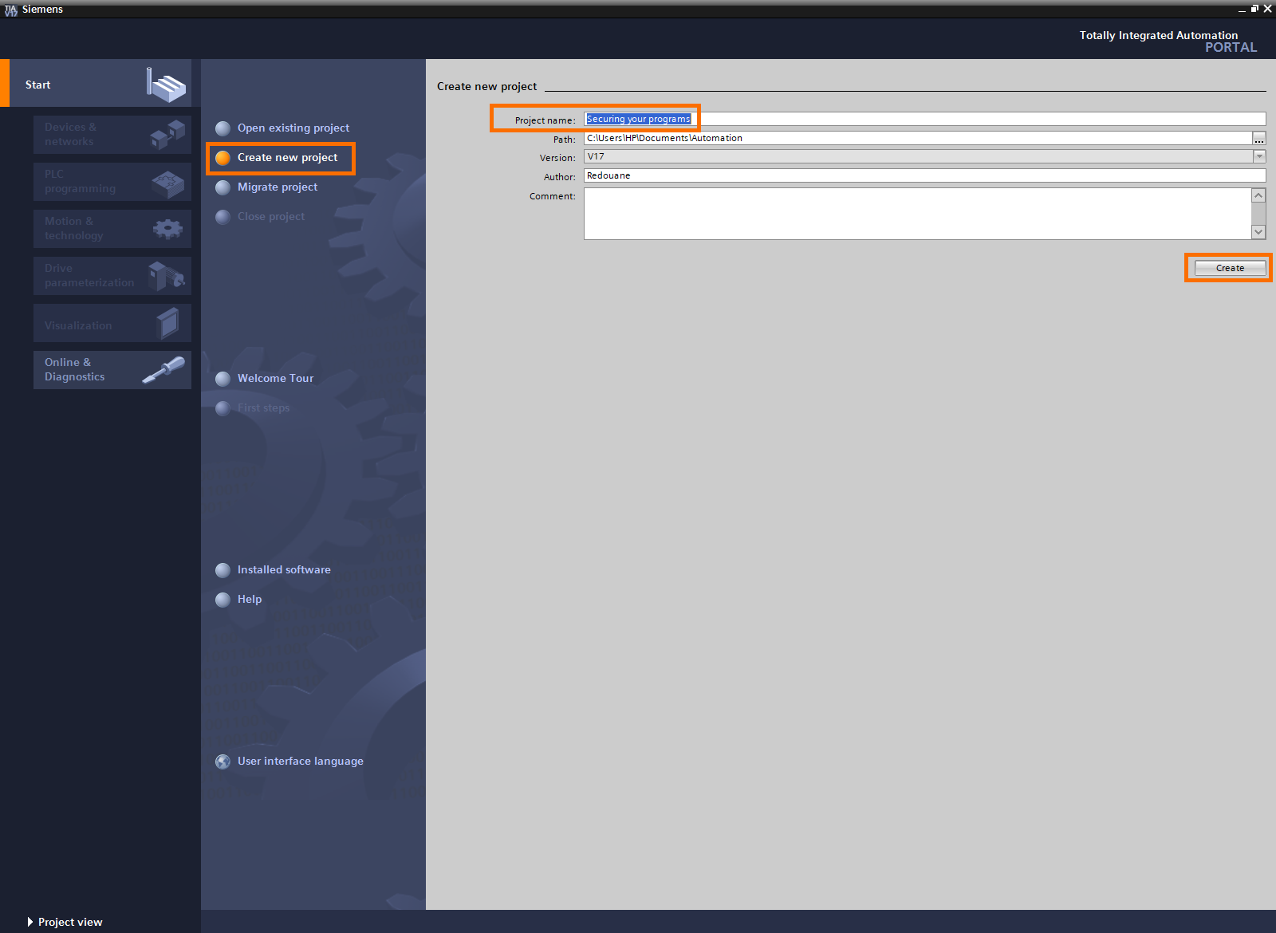This screenshot has width=1276, height=933.
Task: Edit the Author field containing Redouane
Action: coord(797,175)
